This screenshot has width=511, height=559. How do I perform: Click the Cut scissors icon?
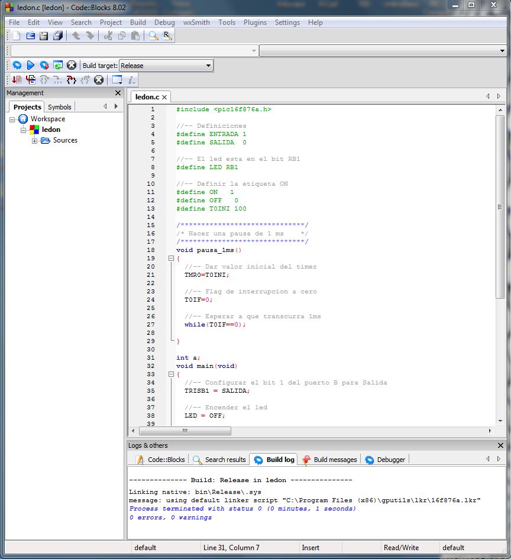pos(108,36)
